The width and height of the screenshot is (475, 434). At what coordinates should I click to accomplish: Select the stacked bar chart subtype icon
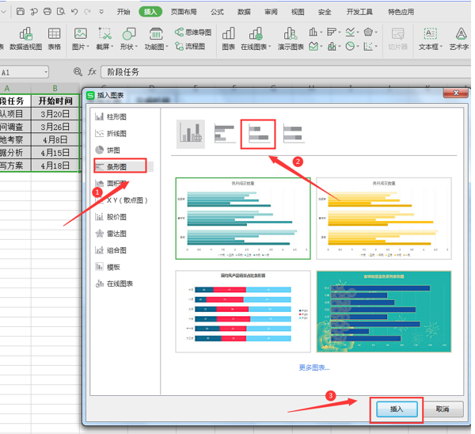[x=258, y=134]
